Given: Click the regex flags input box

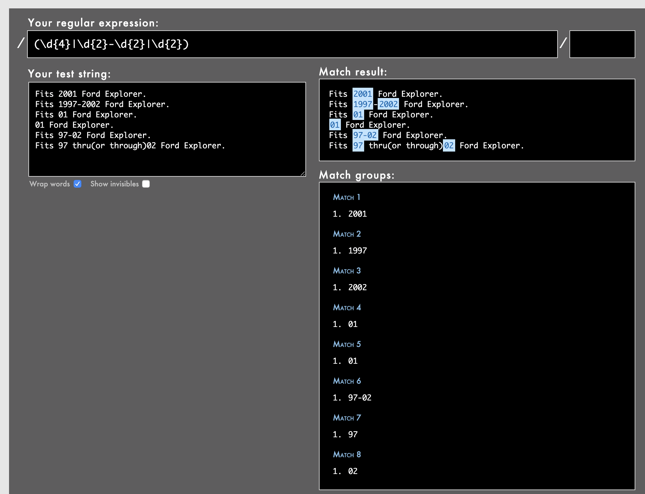Looking at the screenshot, I should 602,44.
